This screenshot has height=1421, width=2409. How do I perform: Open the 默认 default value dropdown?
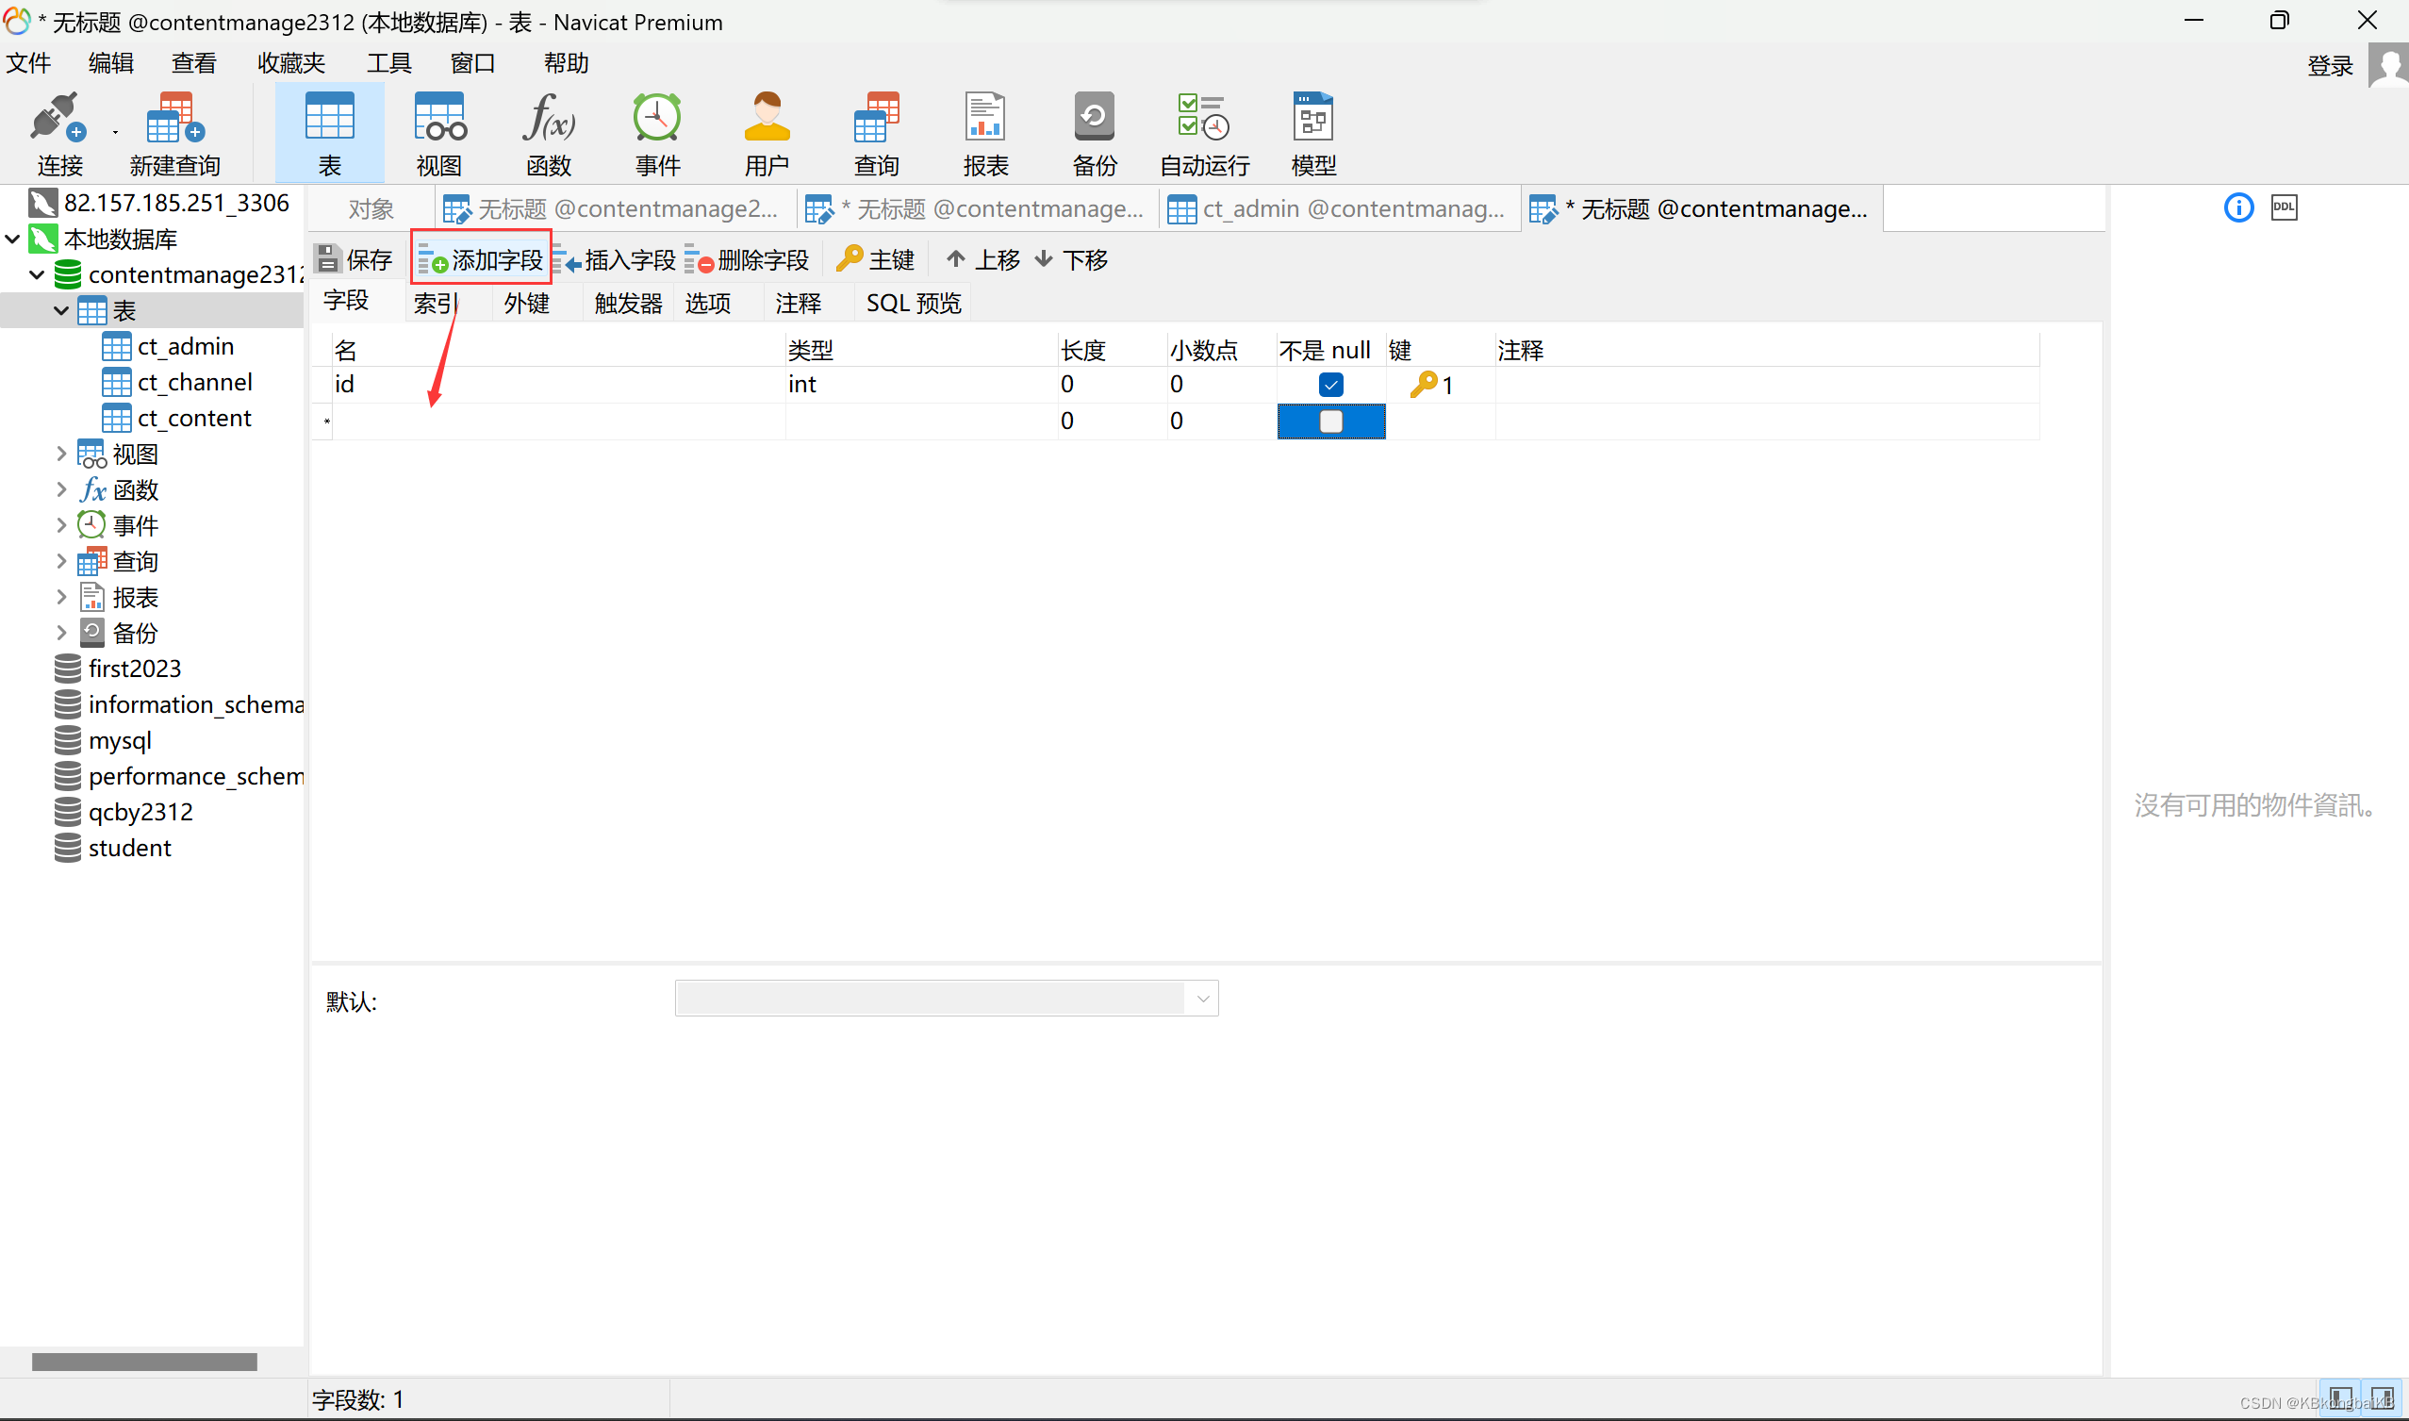pyautogui.click(x=1201, y=999)
